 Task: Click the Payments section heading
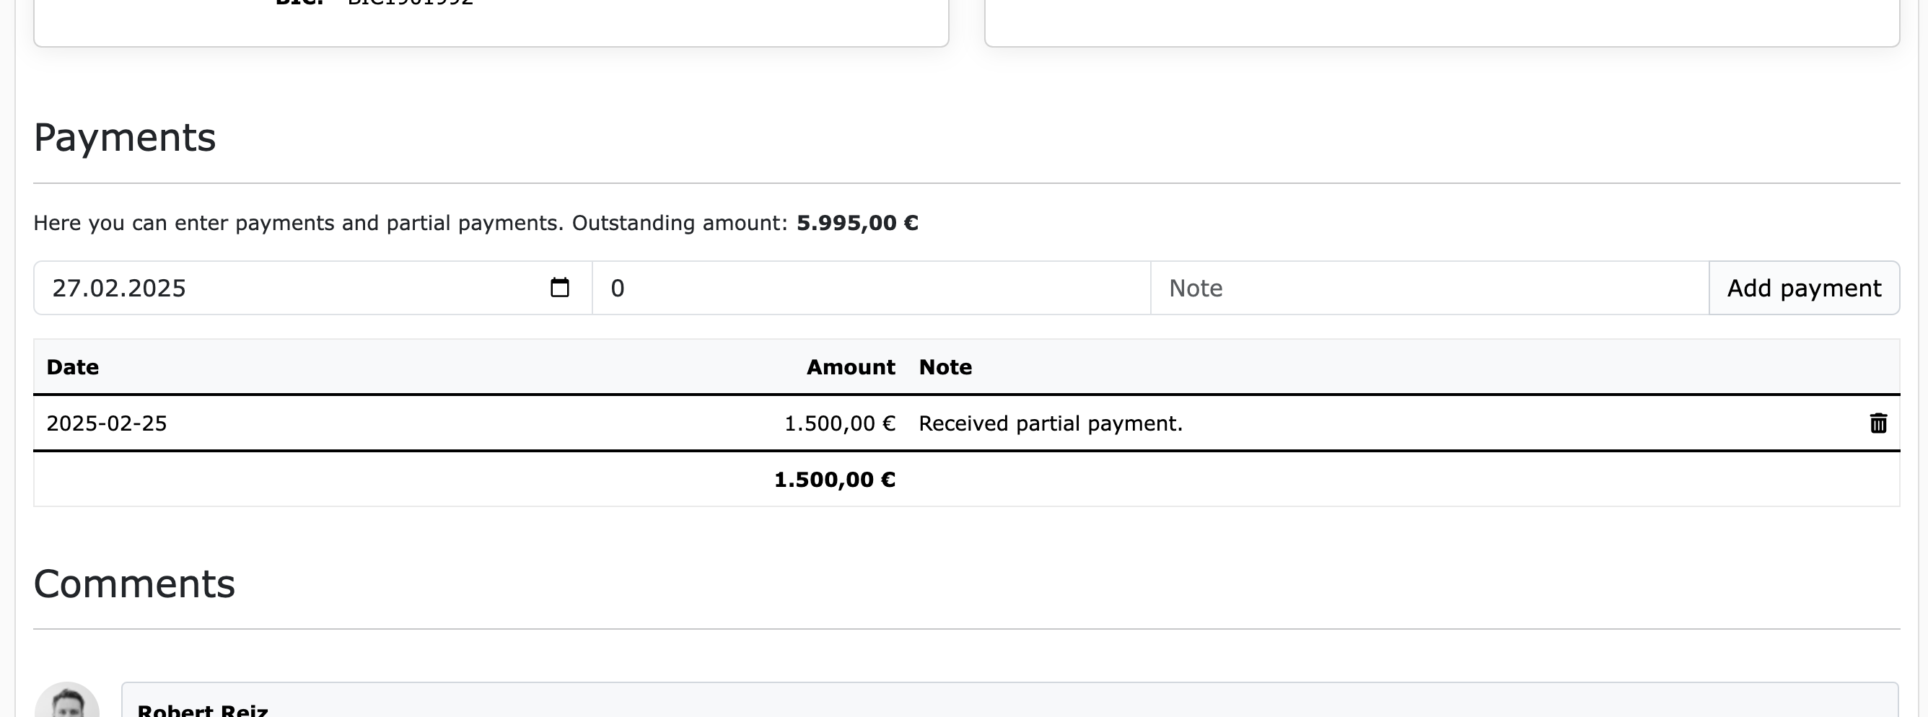point(125,138)
